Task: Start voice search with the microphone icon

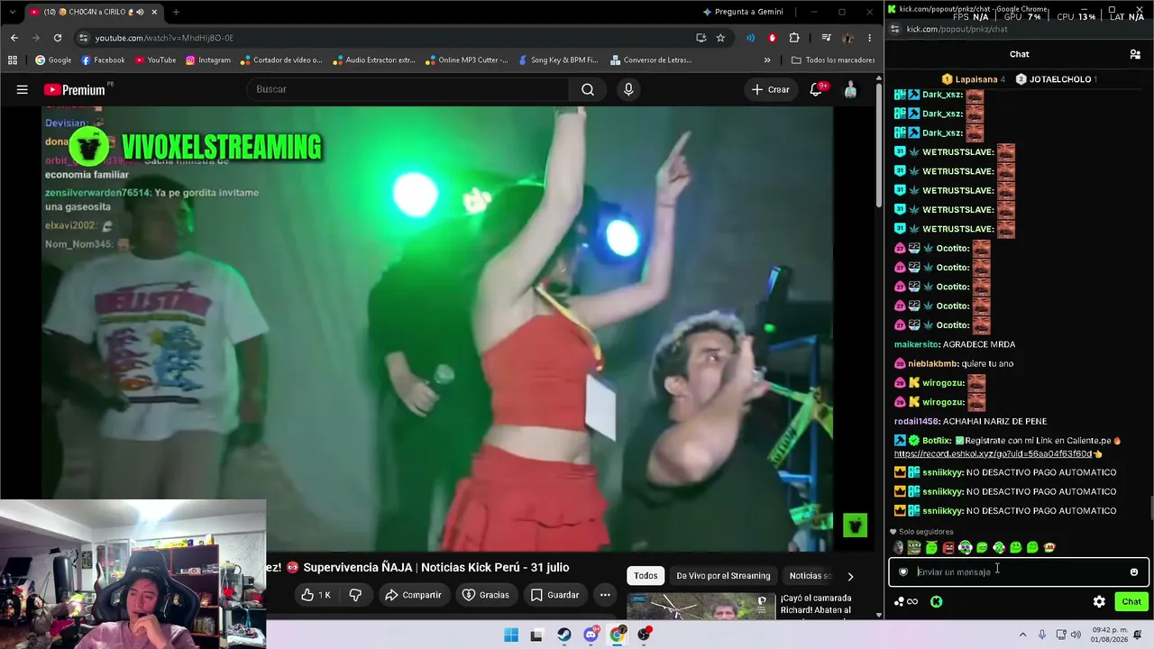Action: [628, 89]
